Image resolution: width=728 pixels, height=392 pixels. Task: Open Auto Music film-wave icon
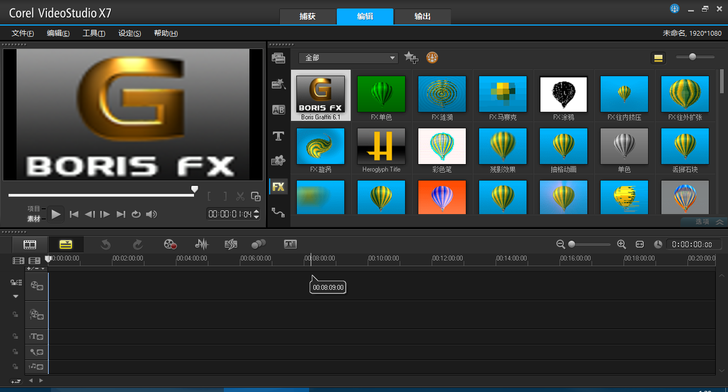coord(230,244)
